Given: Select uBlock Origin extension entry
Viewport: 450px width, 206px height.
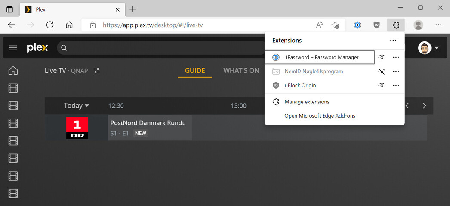Looking at the screenshot, I should point(320,85).
